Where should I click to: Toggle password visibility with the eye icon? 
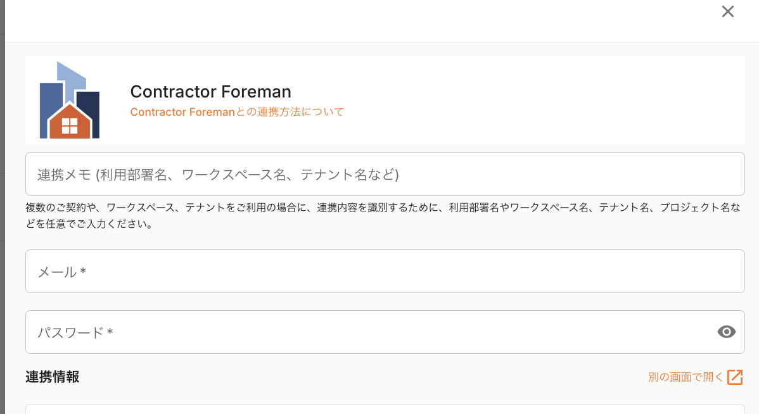tap(727, 332)
